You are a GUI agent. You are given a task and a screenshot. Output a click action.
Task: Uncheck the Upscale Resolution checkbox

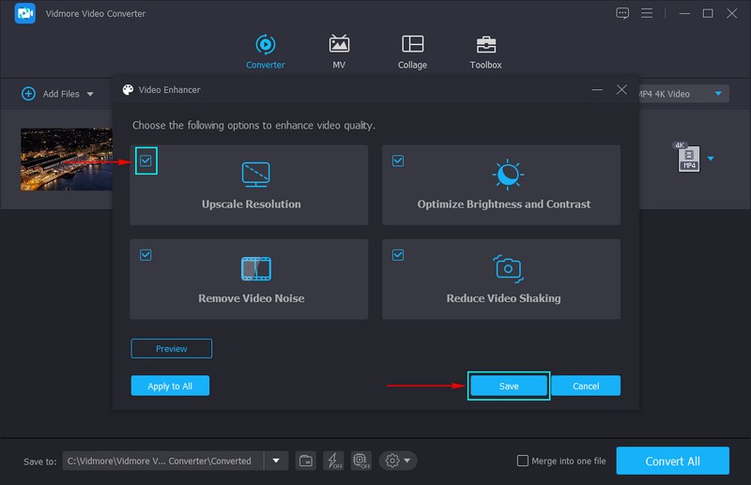145,161
